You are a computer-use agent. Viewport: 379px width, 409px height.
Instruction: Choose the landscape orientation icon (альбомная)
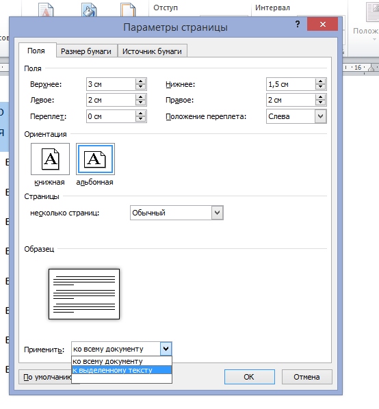(x=95, y=159)
